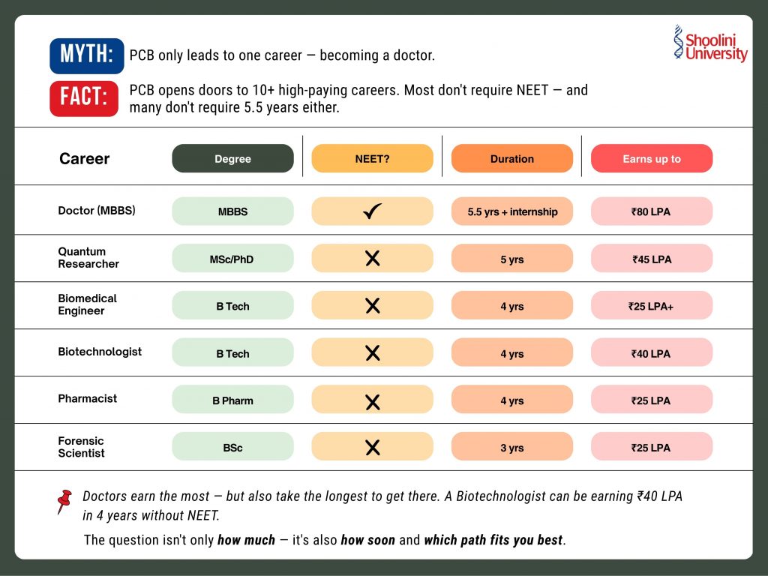
Task: Click the X mark for Biomedical Engineer
Action: point(372,306)
